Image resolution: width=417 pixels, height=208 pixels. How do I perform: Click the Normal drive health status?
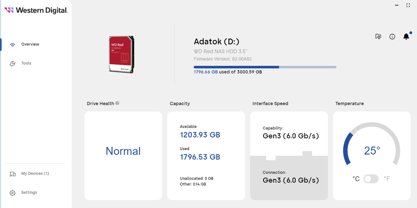point(123,151)
